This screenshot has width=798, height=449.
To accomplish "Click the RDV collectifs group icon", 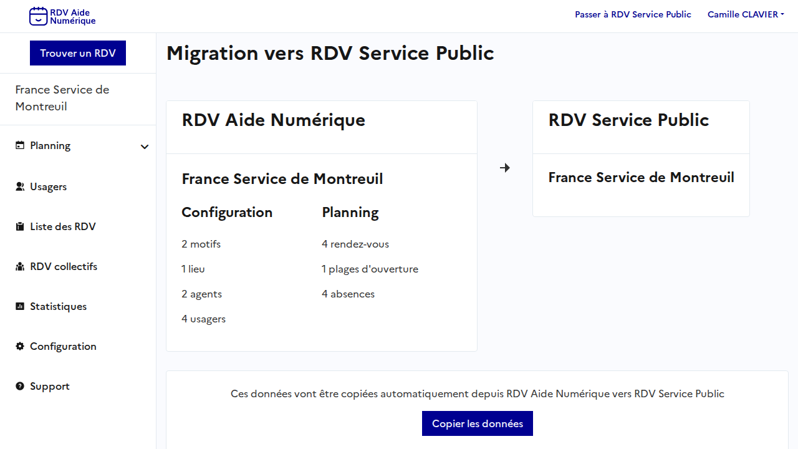I will (20, 266).
